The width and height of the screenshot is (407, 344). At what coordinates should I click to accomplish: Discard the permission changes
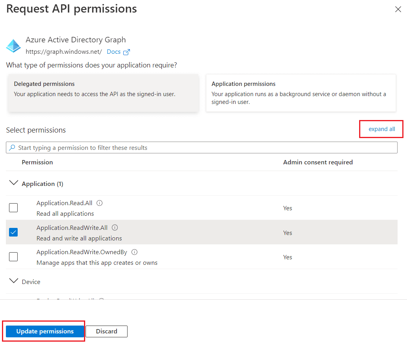coord(106,331)
